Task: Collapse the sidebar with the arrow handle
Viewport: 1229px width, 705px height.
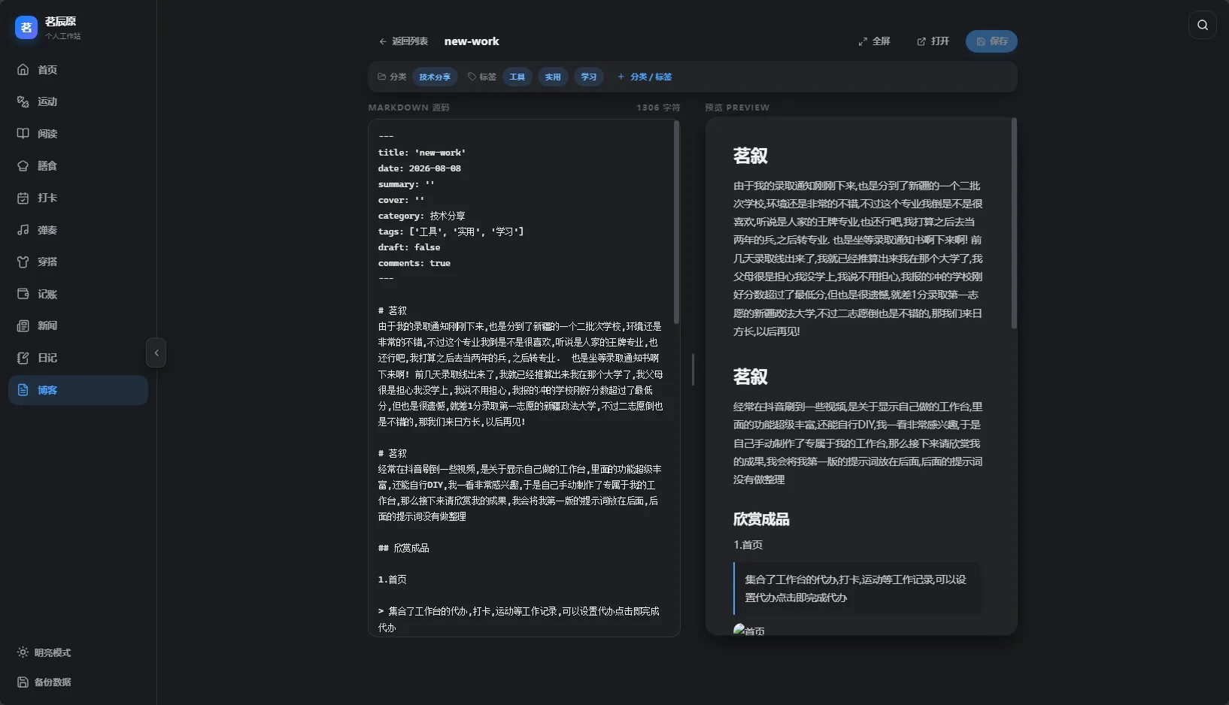Action: 156,352
